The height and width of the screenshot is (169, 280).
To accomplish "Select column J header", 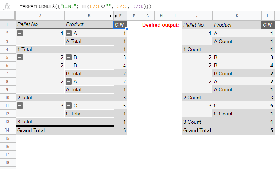I will tap(197, 16).
